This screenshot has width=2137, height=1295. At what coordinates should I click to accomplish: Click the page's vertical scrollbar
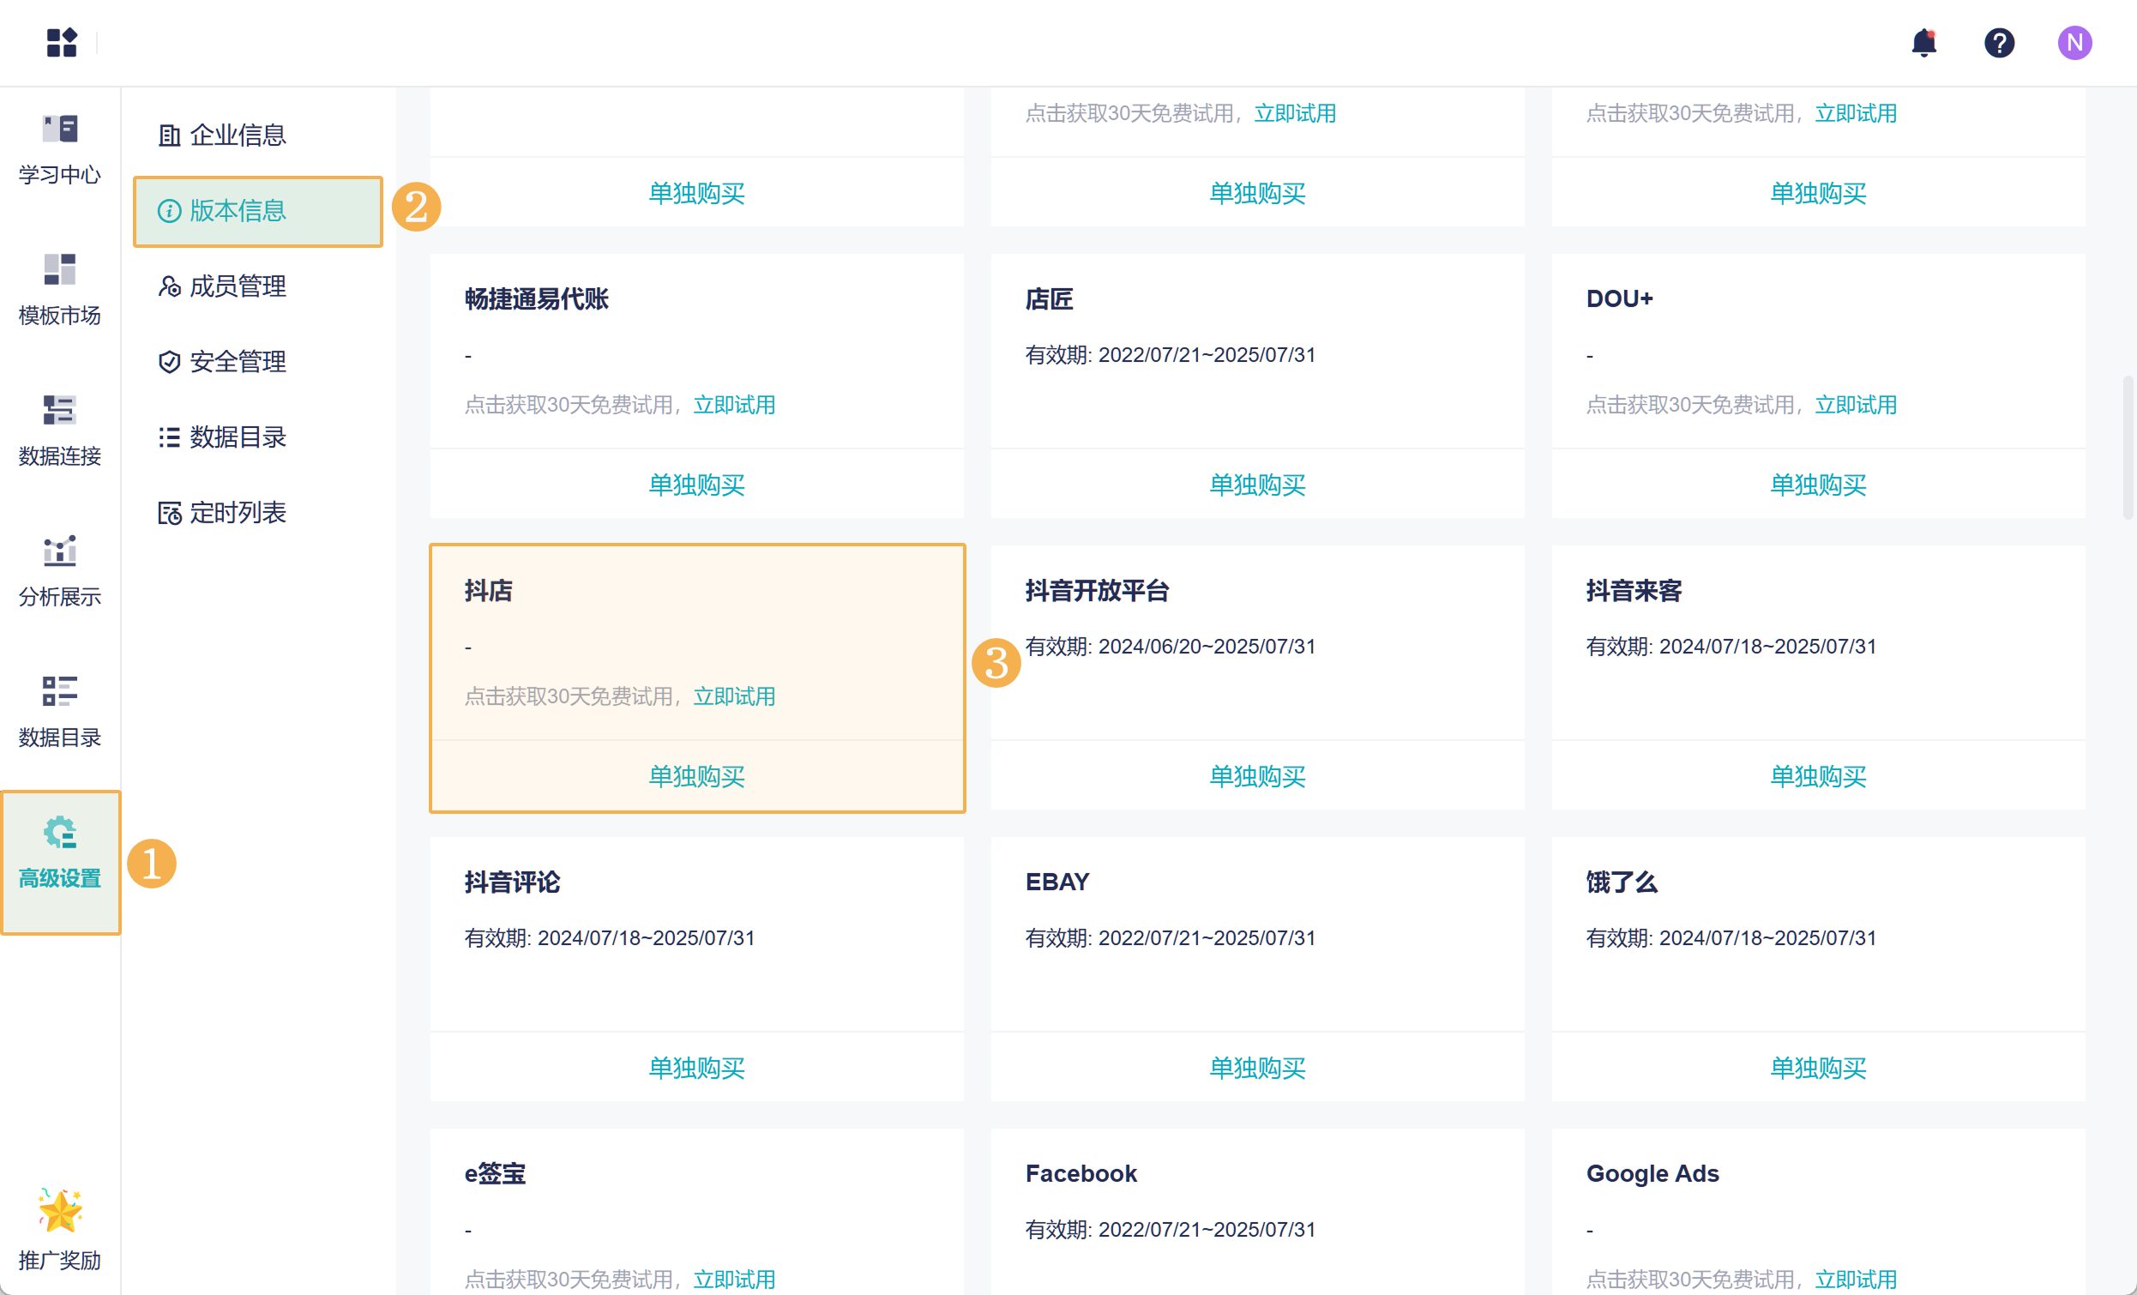2127,447
